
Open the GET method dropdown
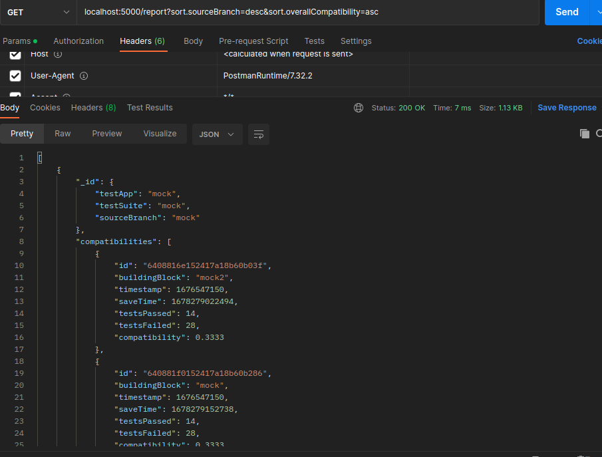click(x=39, y=12)
